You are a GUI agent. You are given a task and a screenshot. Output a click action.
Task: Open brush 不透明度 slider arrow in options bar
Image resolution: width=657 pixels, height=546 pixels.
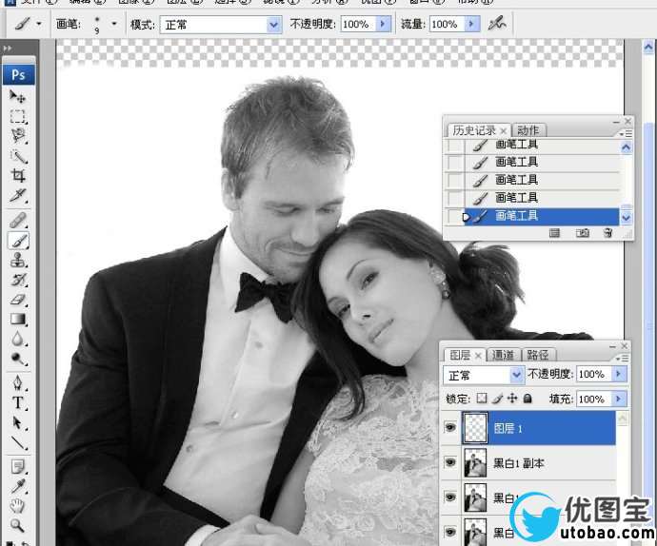click(383, 25)
